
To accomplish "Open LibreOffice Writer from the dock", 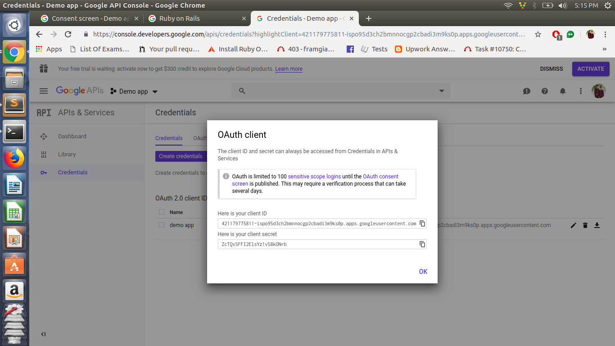I will [x=14, y=185].
